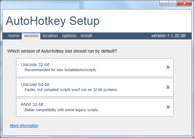Choose the Unicode 64-bit option
The height and width of the screenshot is (138, 194).
click(95, 87)
